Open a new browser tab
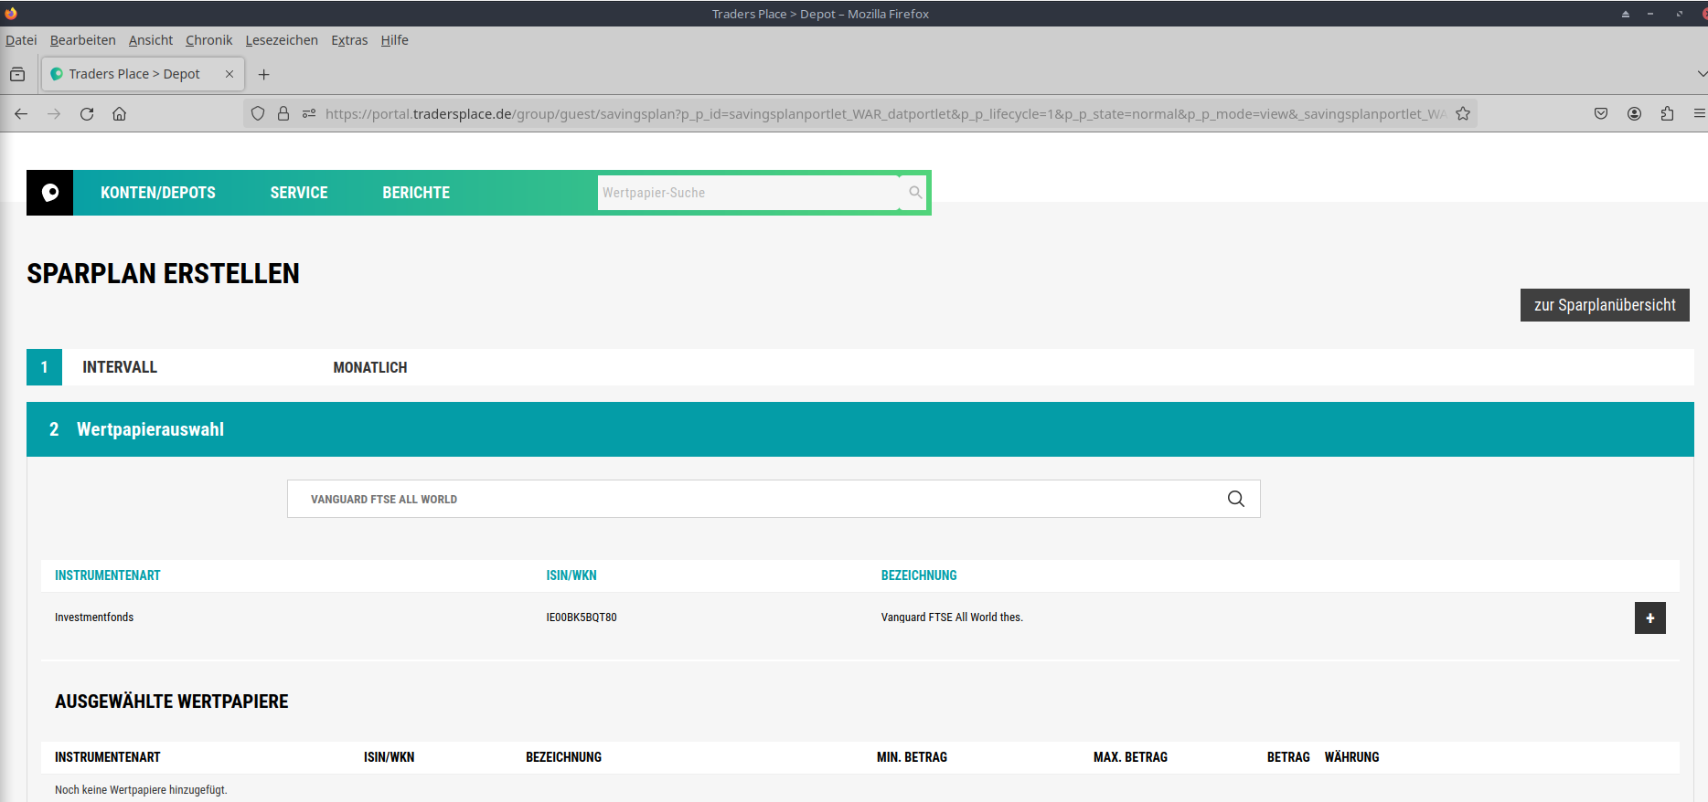1708x802 pixels. point(263,74)
